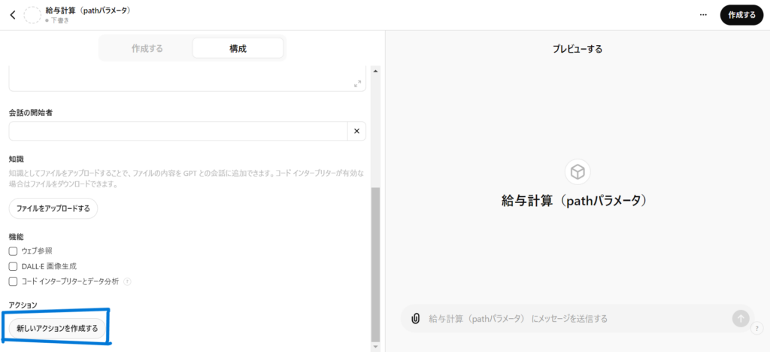Click the question mark help icon at bottom-right
Screen dimensions: 770x352
click(756, 328)
